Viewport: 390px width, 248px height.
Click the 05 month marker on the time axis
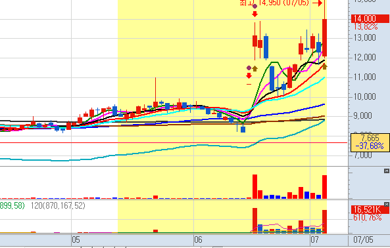click(x=76, y=240)
